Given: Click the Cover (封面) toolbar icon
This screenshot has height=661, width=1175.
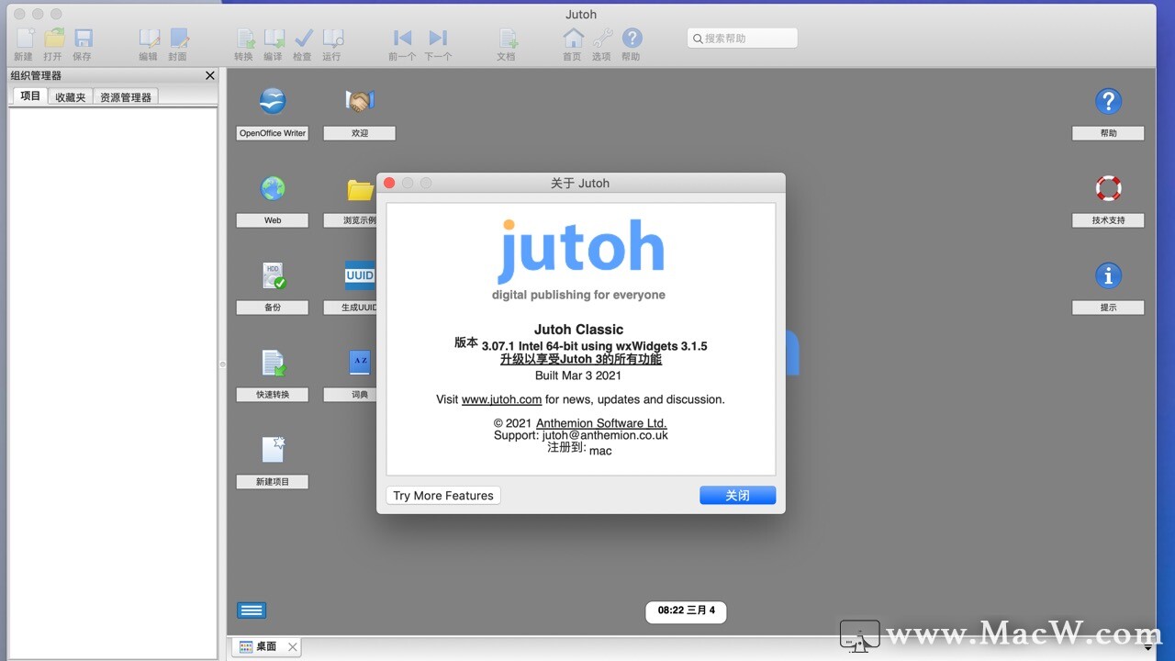Looking at the screenshot, I should 178,39.
